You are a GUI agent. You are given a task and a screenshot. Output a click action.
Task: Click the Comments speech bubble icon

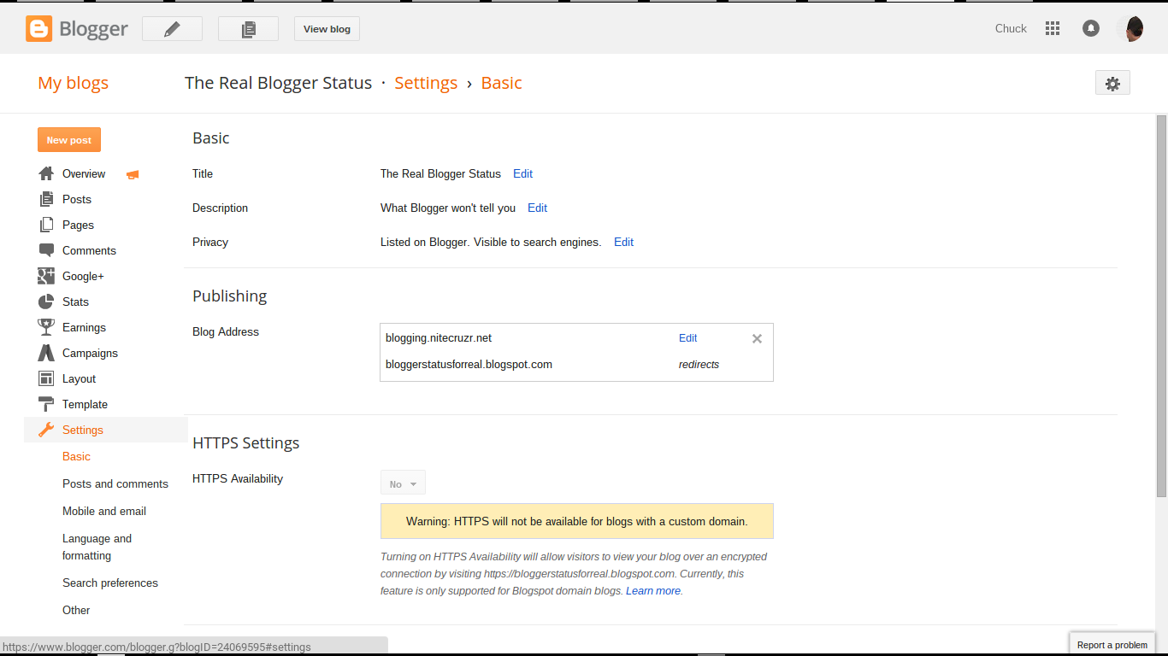click(46, 250)
